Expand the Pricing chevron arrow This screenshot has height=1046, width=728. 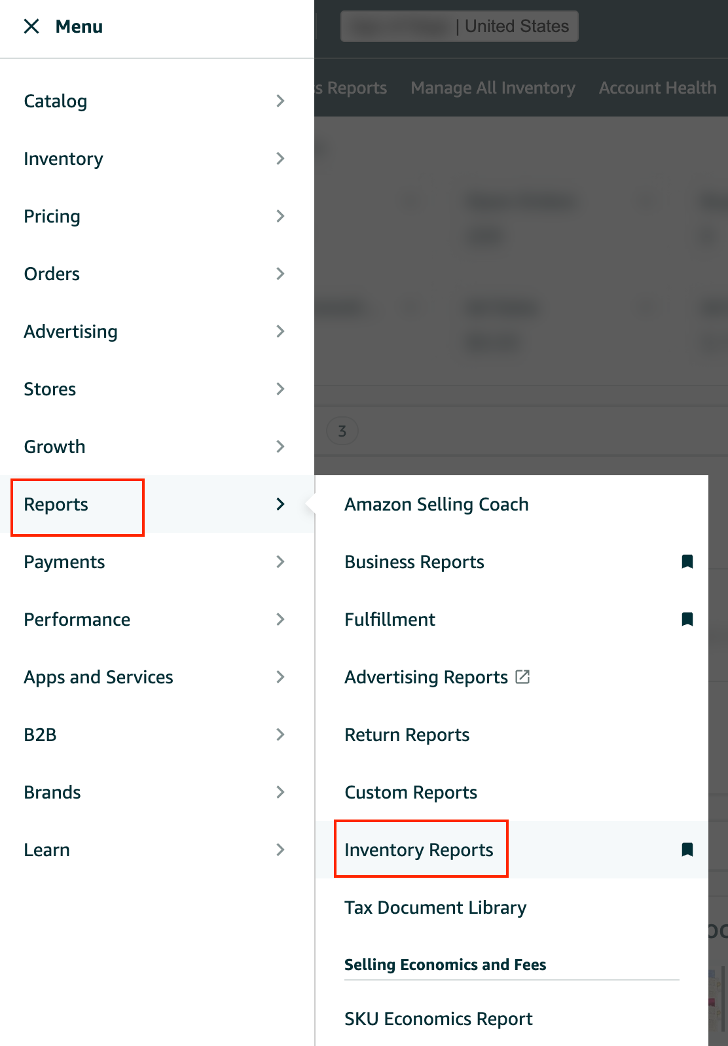pyautogui.click(x=280, y=216)
